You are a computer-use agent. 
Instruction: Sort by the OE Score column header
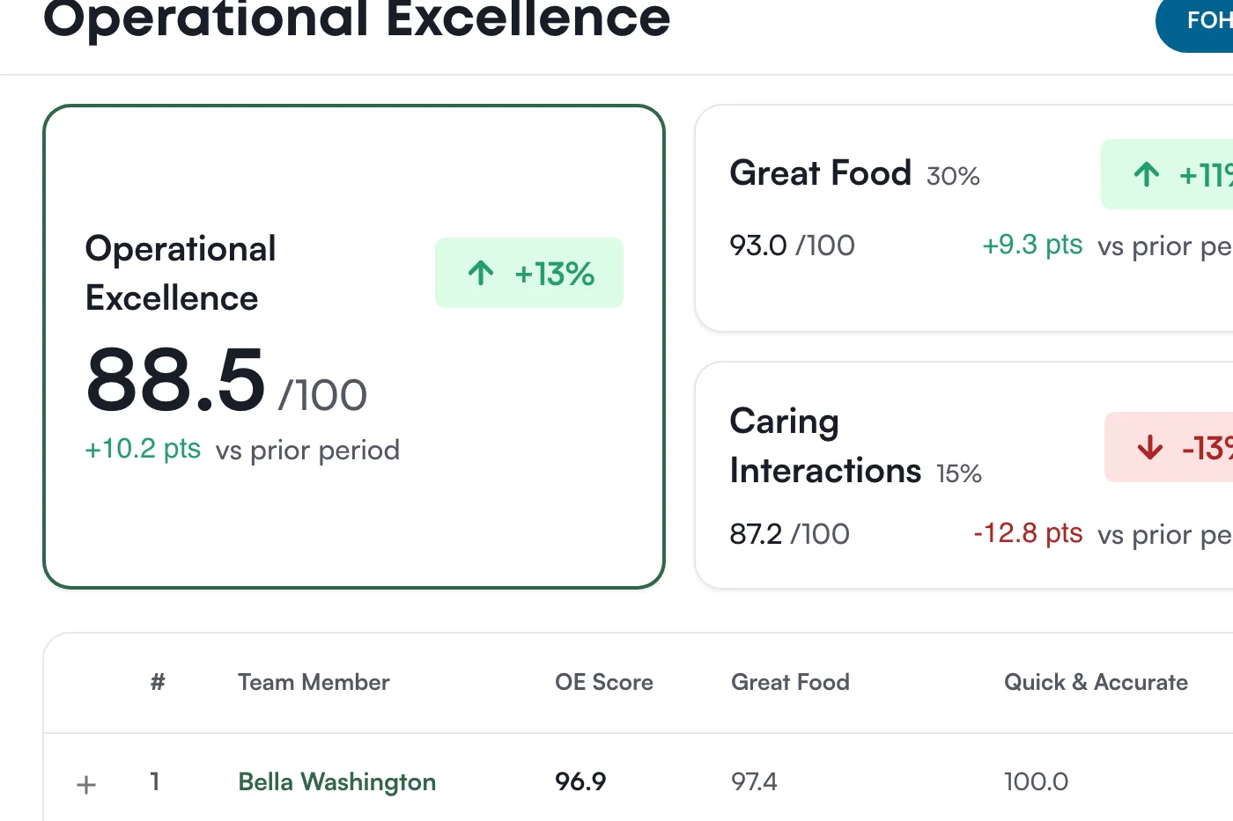pos(604,682)
